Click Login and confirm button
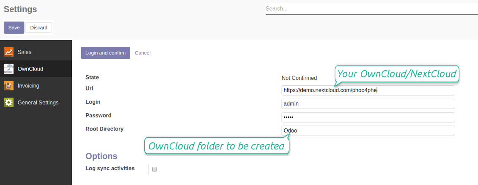 (105, 53)
